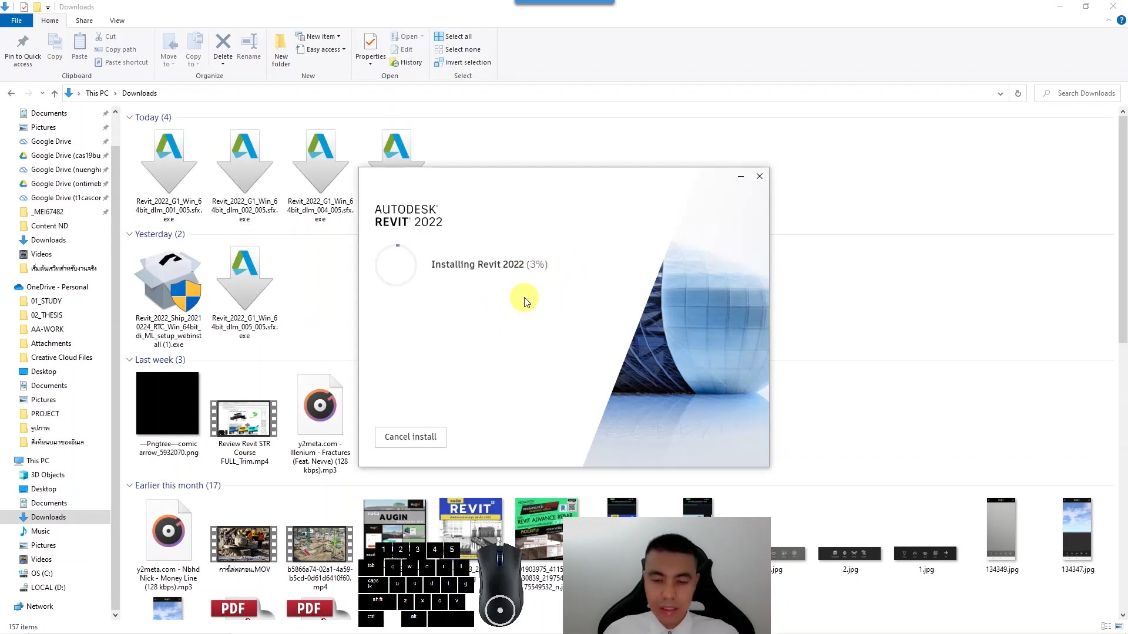Switch to large icons view in status bar

(x=1119, y=626)
